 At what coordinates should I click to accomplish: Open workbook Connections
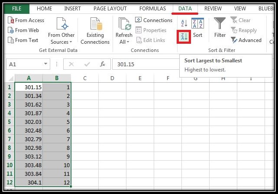click(154, 20)
